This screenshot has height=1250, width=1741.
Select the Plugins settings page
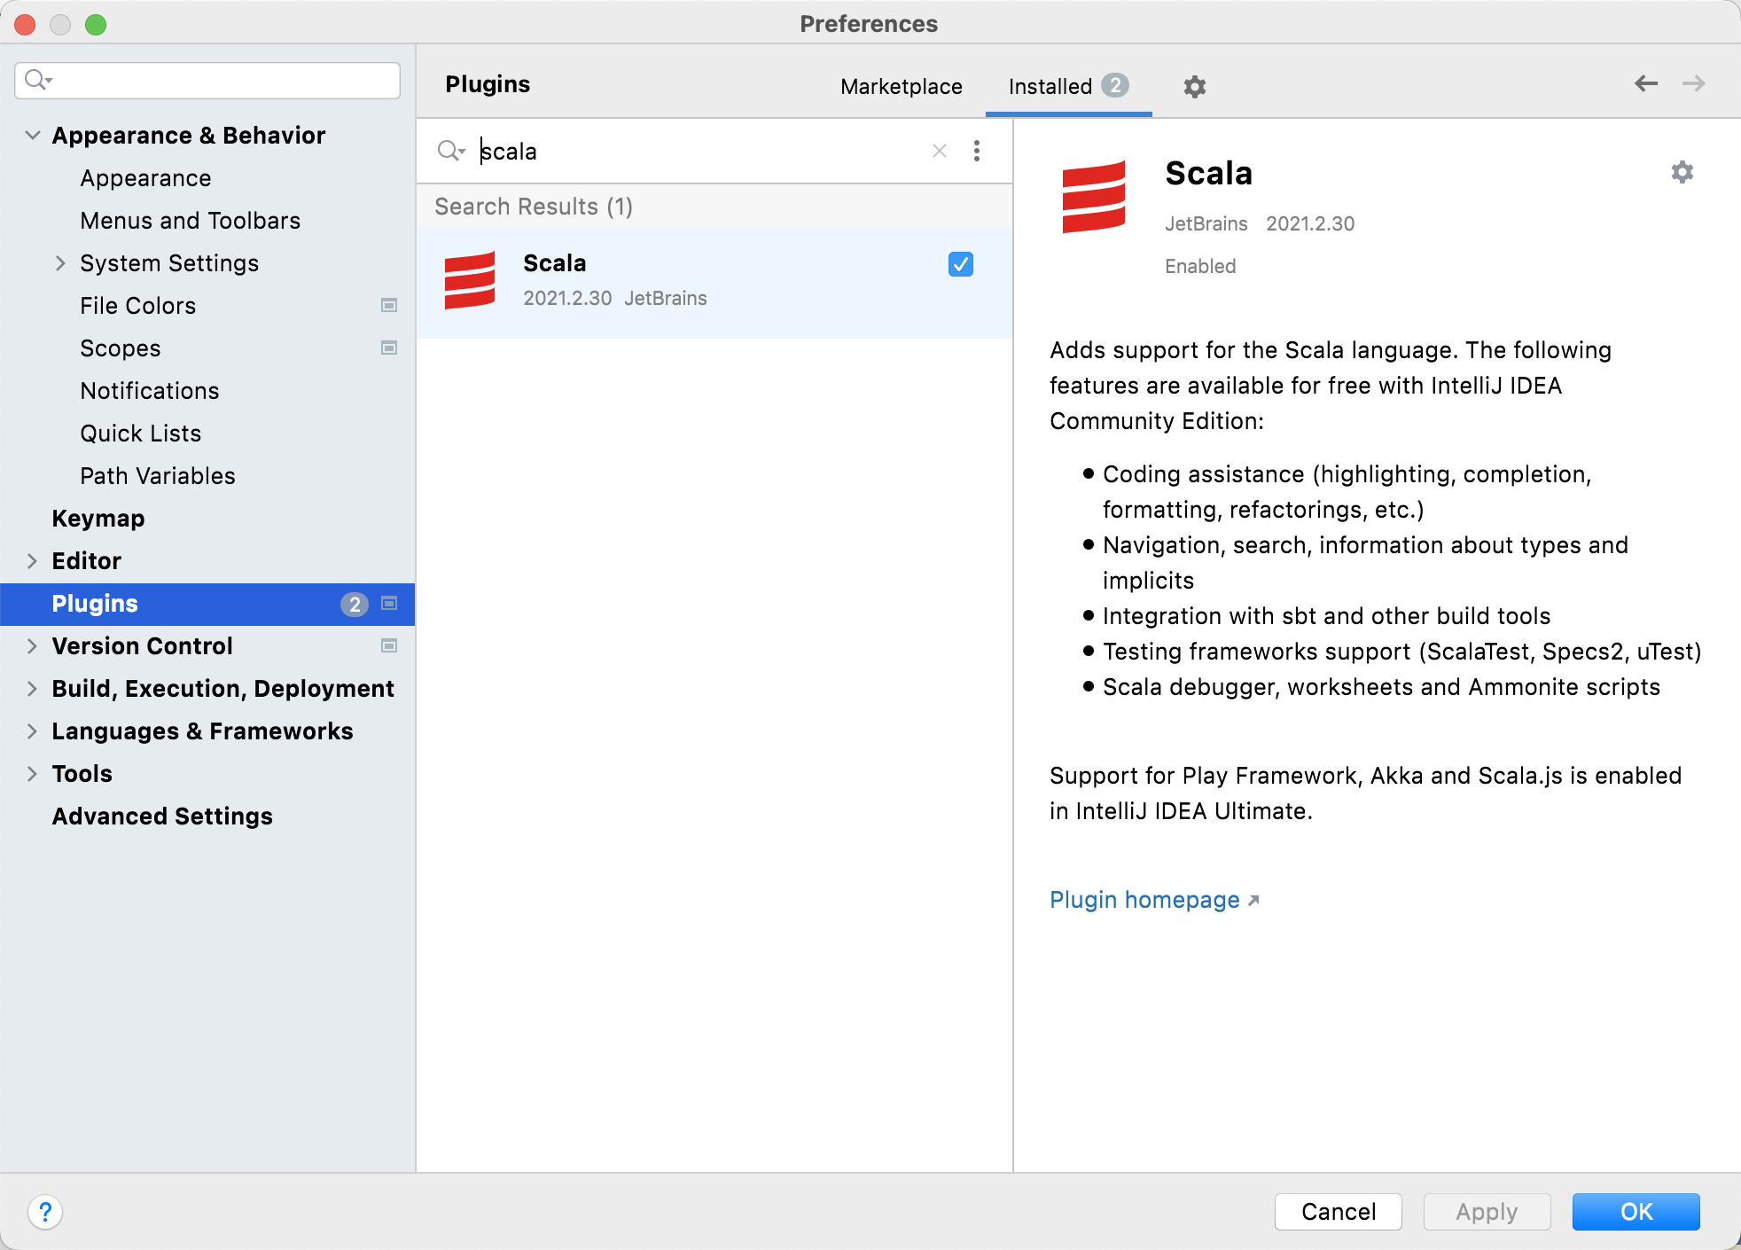(207, 604)
